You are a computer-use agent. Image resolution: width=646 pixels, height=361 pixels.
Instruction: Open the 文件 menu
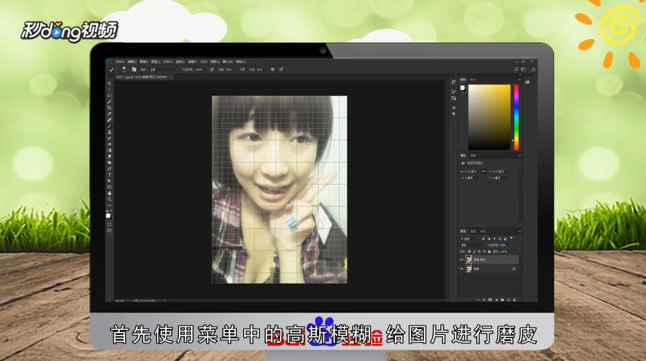click(120, 62)
